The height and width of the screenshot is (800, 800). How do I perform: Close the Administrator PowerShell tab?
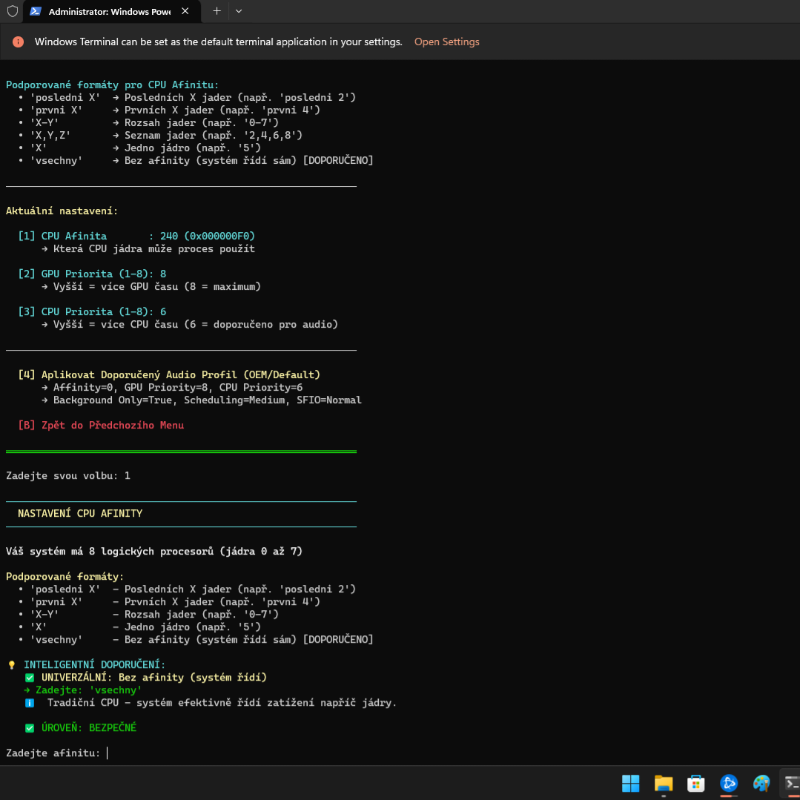click(185, 12)
